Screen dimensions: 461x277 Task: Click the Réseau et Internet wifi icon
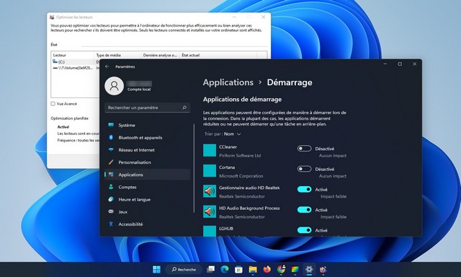(x=111, y=149)
